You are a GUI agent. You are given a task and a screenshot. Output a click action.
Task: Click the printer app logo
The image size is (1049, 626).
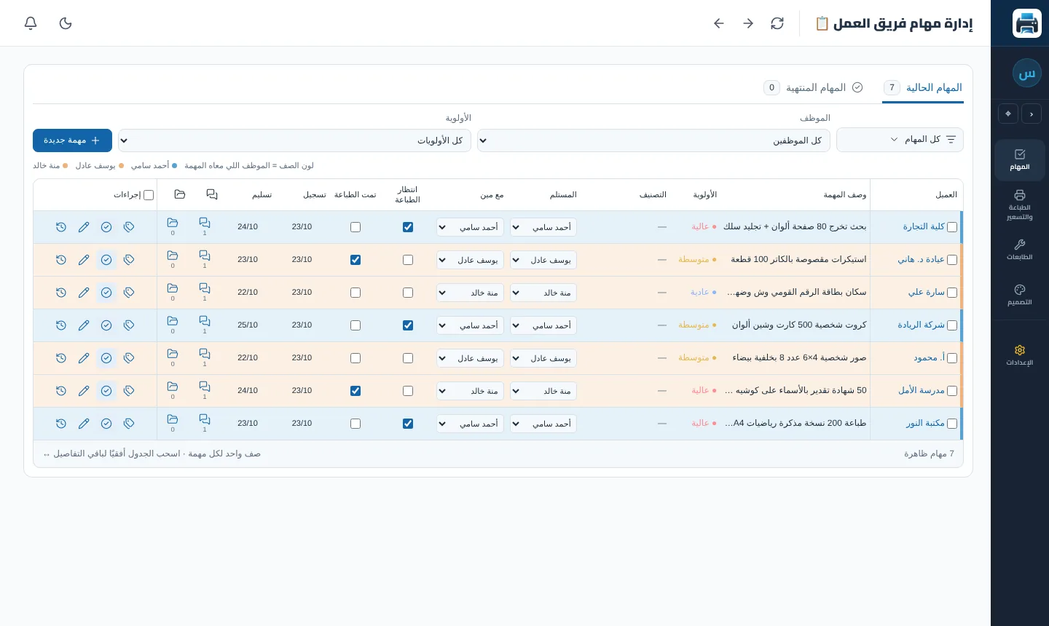[1027, 23]
